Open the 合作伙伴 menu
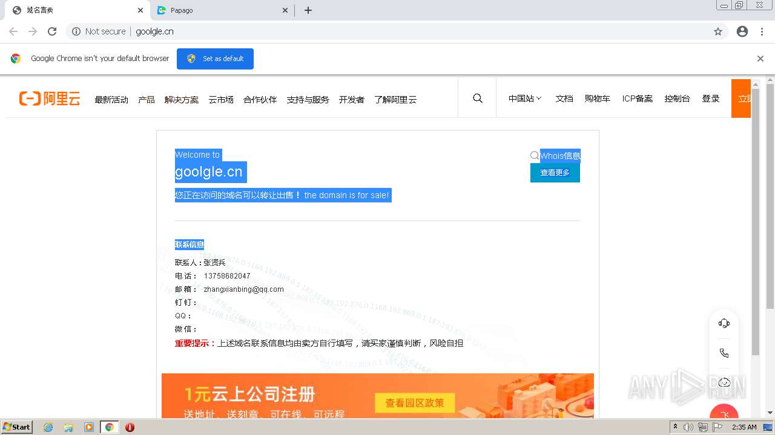Screen dimensions: 775x435 point(260,100)
